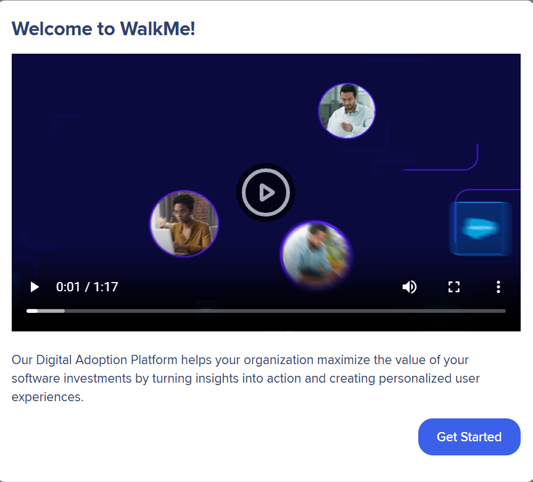The height and width of the screenshot is (482, 533).
Task: Click the Welcome to WalkMe! heading
Action: click(x=103, y=28)
